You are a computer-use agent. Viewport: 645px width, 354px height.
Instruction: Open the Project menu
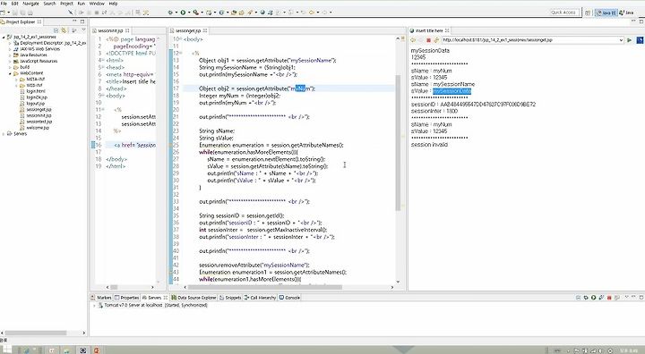click(x=66, y=4)
